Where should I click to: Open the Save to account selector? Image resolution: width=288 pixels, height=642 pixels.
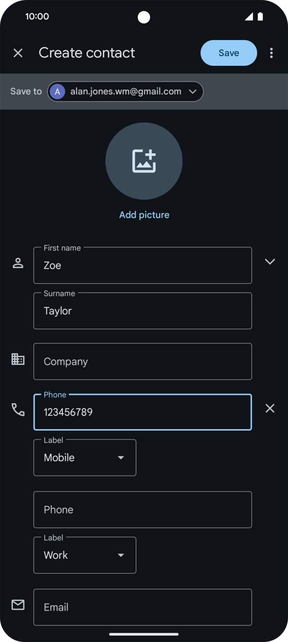click(126, 91)
